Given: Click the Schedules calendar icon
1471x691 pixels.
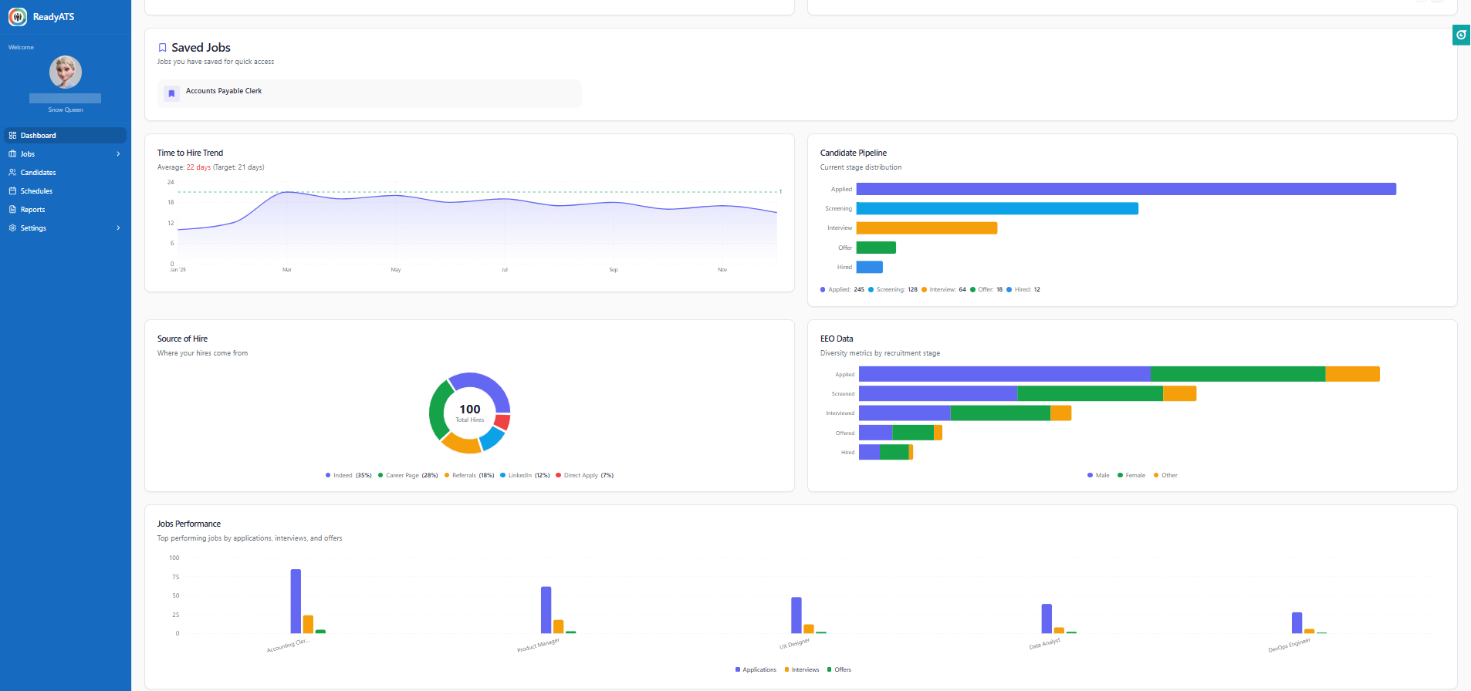Looking at the screenshot, I should coord(12,191).
